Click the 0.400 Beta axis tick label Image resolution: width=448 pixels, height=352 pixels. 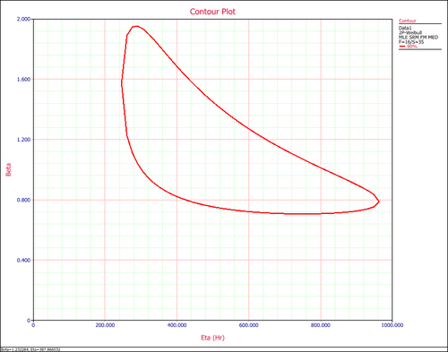23,260
